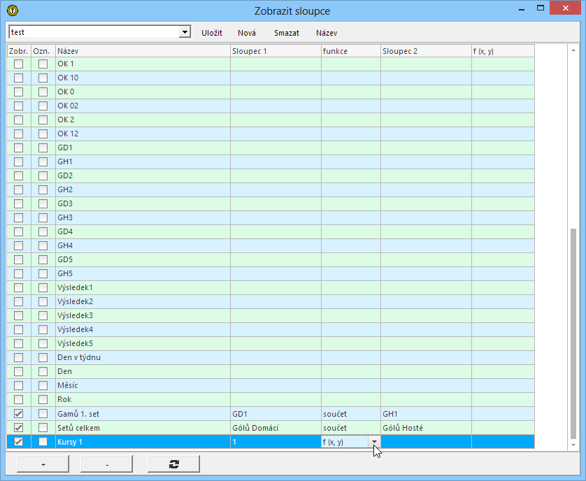Check the Ozn. checkbox for Setů celkem
The image size is (586, 481).
click(43, 428)
